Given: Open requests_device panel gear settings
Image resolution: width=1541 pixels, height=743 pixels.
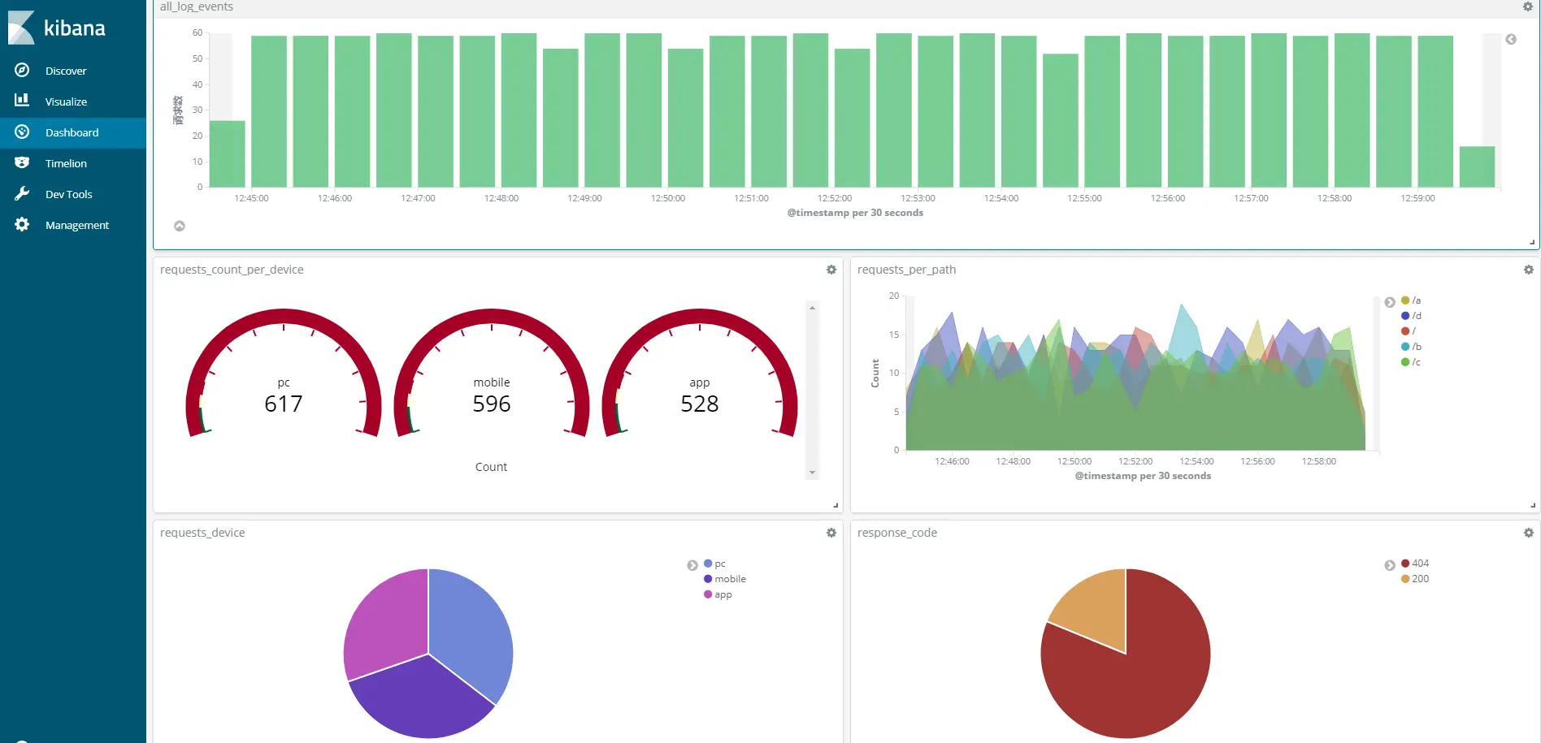Looking at the screenshot, I should pos(831,533).
